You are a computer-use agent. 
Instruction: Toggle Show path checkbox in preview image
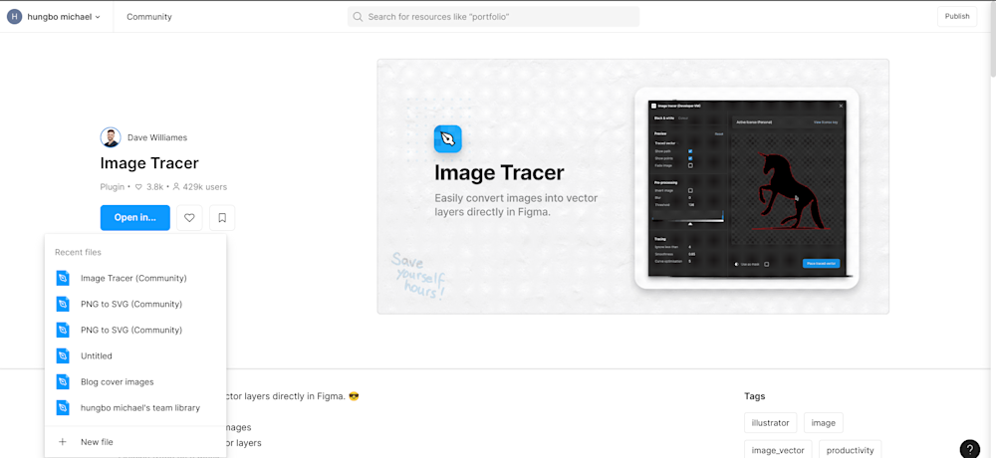click(x=690, y=151)
